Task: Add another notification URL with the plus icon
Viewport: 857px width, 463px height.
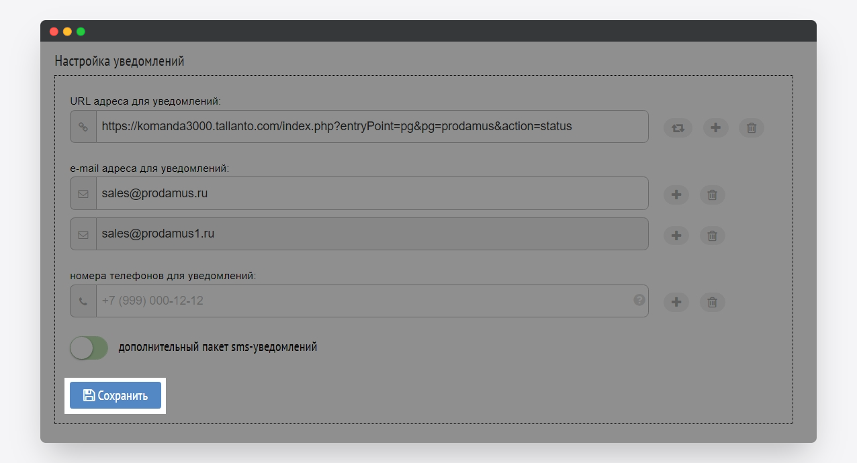Action: pyautogui.click(x=715, y=127)
